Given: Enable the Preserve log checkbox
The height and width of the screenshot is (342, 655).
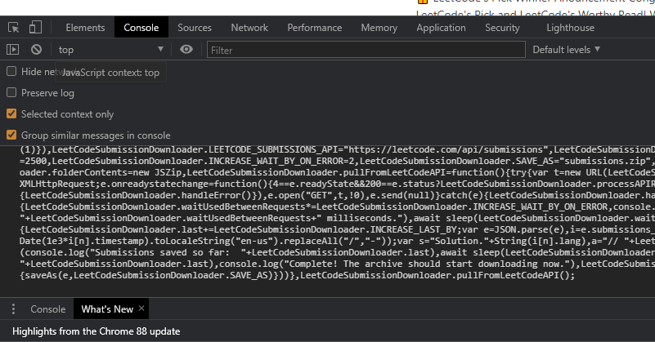Looking at the screenshot, I should pos(11,92).
